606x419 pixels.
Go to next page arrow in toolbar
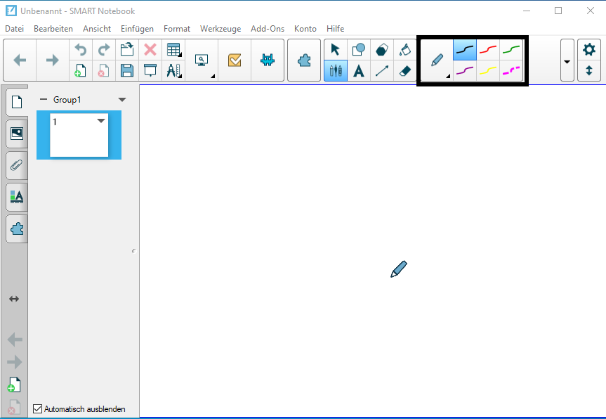pos(52,60)
